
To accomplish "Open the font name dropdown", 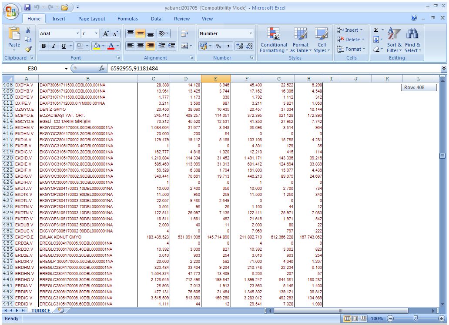I will pyautogui.click(x=77, y=33).
